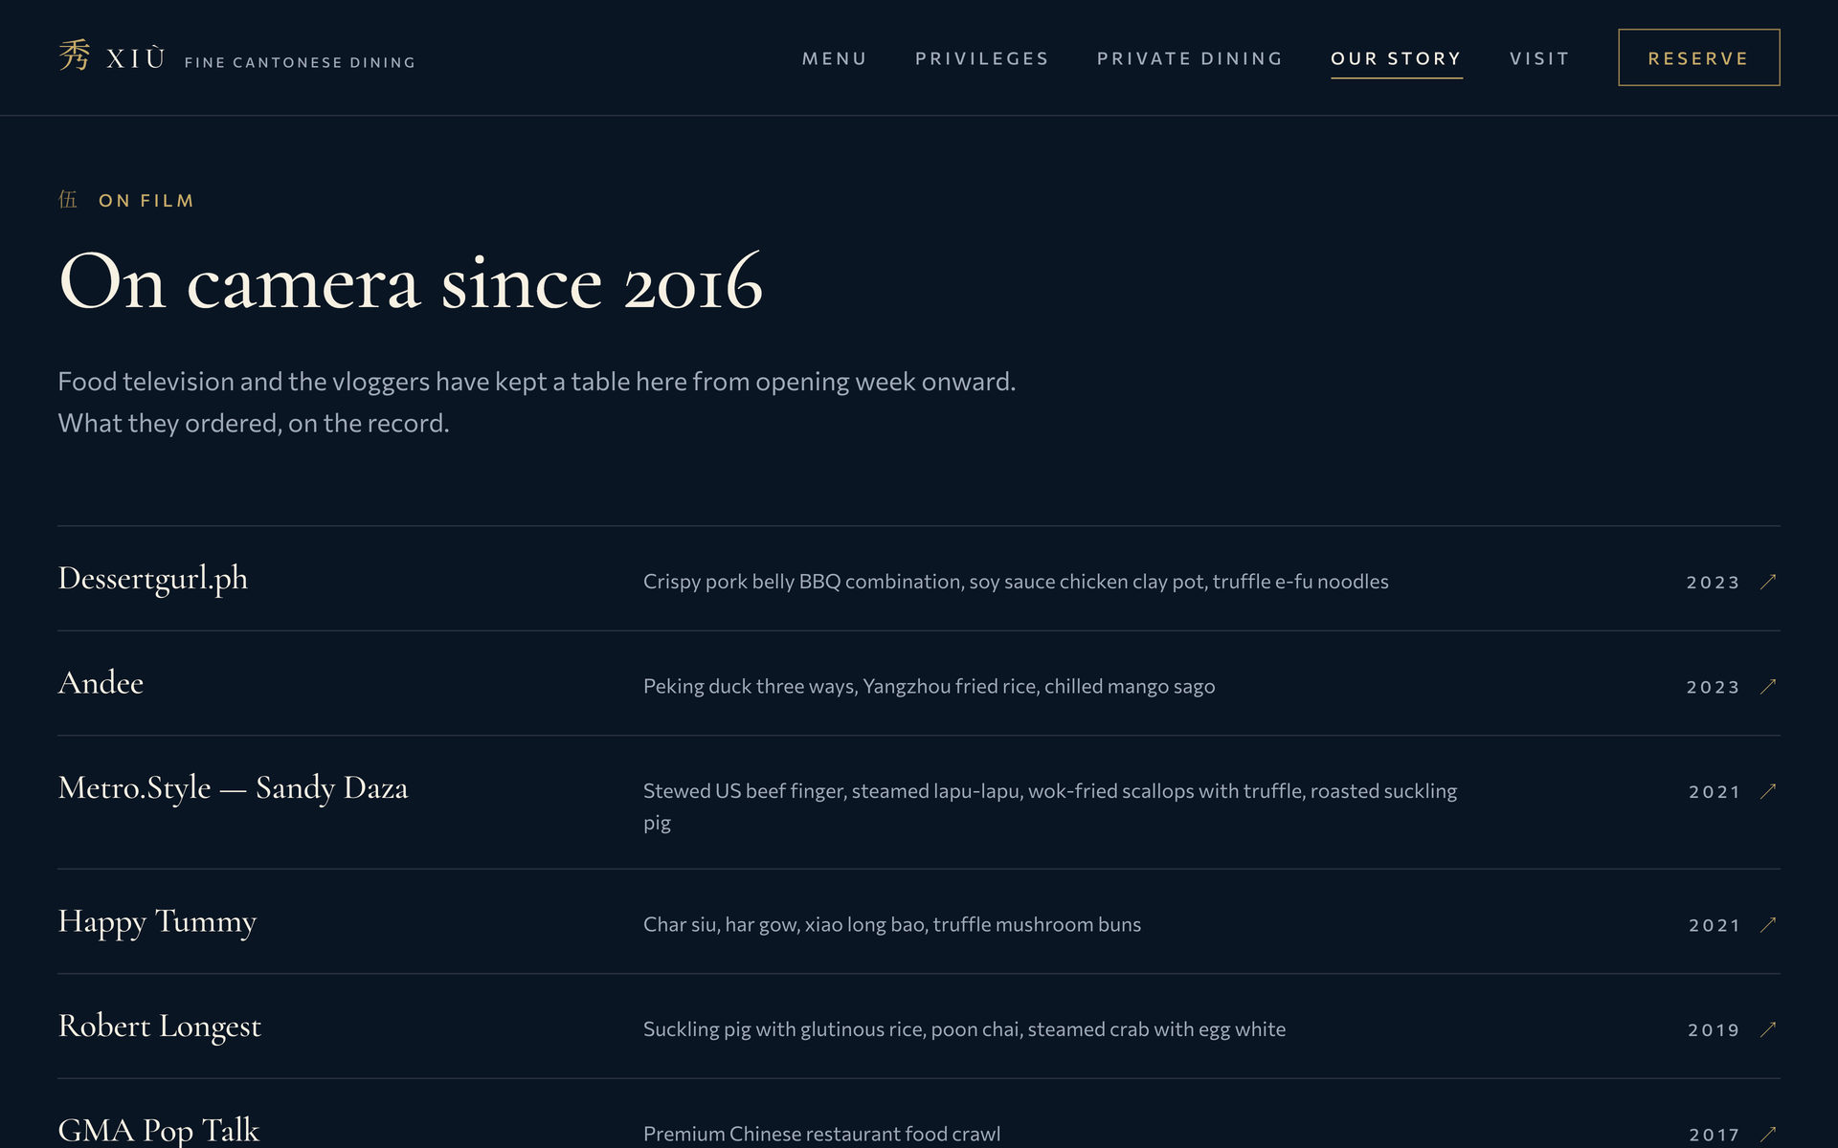Image resolution: width=1838 pixels, height=1148 pixels.
Task: Open the Andee feature
Action: click(101, 683)
